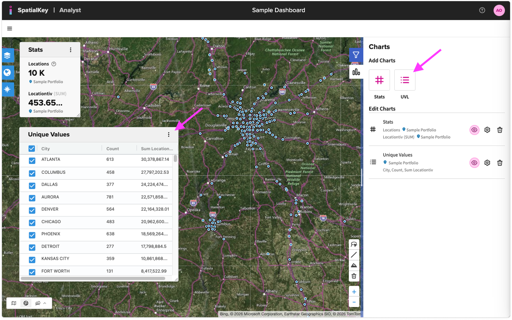
Task: Select the line drawing tool on map edge
Action: coord(353,255)
